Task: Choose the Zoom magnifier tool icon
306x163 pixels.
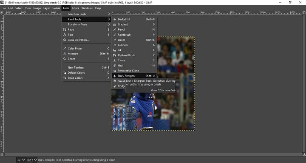Action: [65, 59]
